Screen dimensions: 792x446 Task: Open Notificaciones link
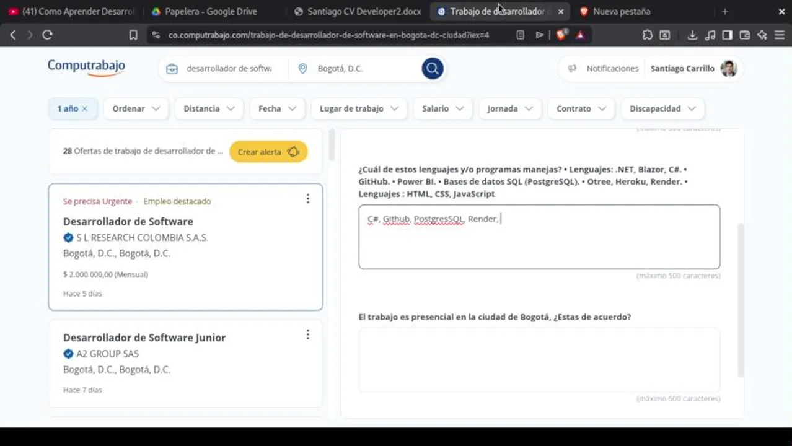point(612,69)
